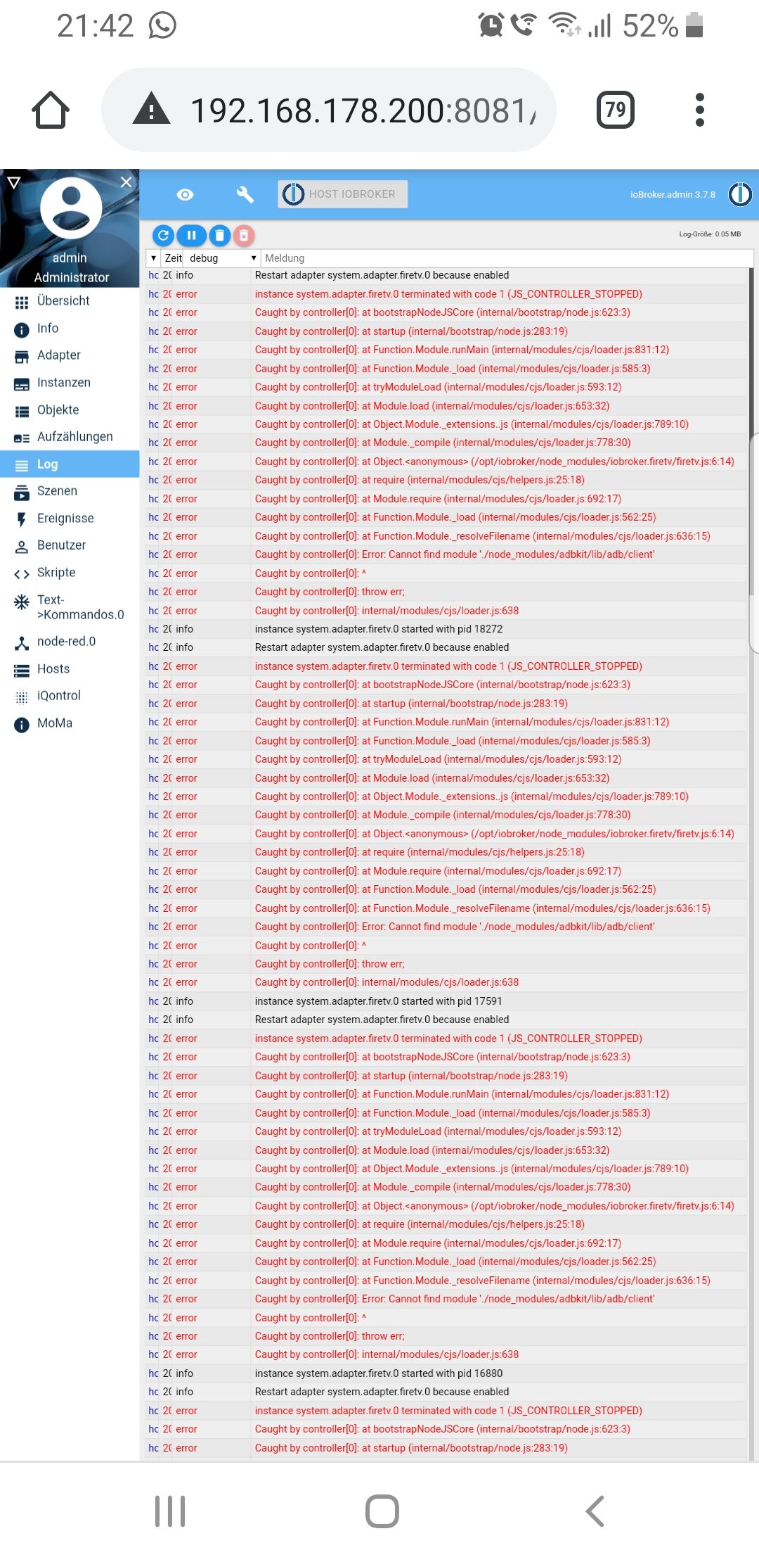Open Info in the sidebar
This screenshot has height=1562, width=759.
pyautogui.click(x=70, y=329)
